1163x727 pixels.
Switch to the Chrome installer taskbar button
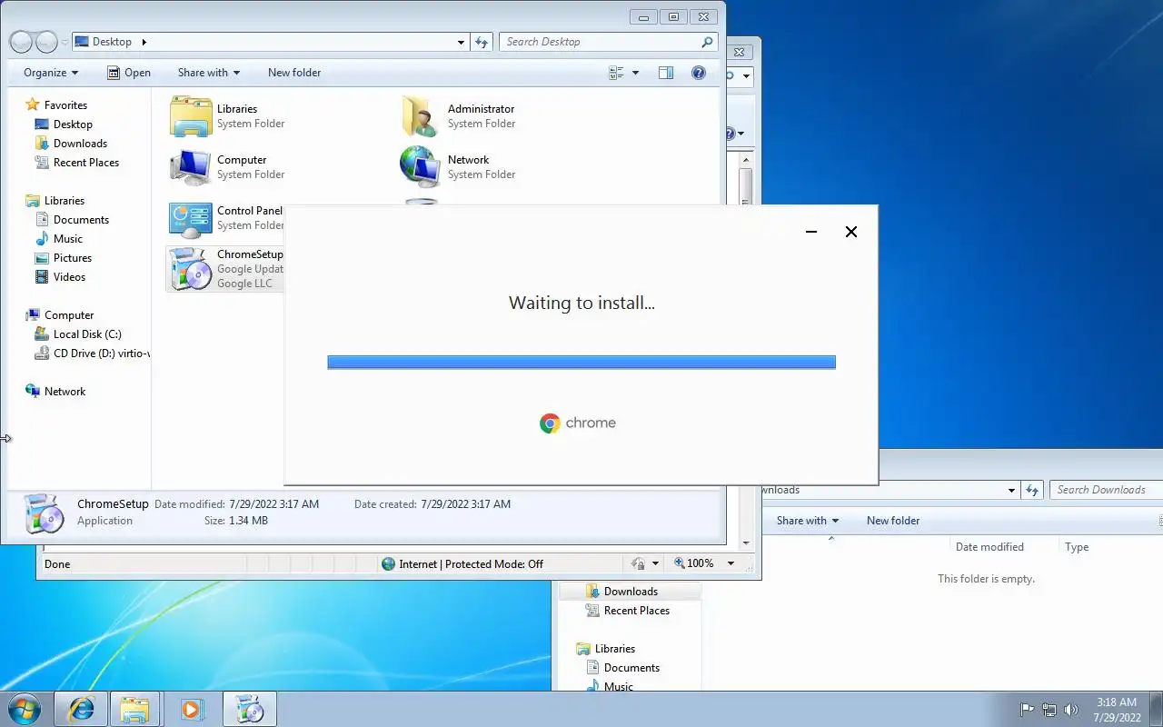point(249,709)
